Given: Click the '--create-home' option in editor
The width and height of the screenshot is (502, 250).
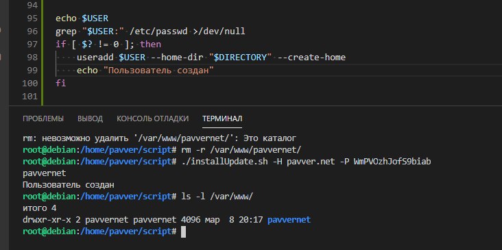Looking at the screenshot, I should click(x=312, y=58).
